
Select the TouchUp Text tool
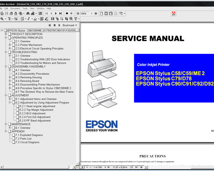pos(76,19)
